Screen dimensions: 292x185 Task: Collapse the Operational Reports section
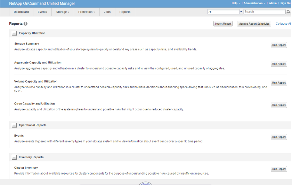click(14, 125)
